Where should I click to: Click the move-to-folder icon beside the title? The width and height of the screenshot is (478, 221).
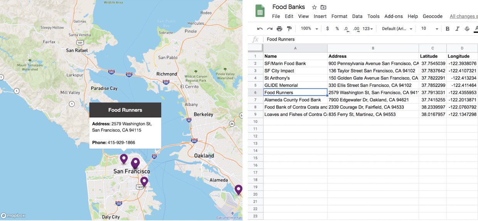click(323, 7)
